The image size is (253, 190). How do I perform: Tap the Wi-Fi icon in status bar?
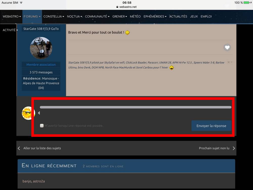(x=21, y=3)
